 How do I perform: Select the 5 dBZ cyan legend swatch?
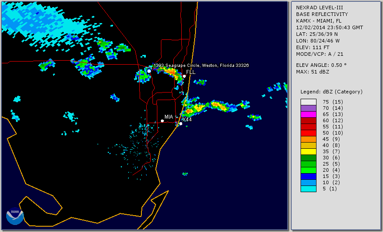pos(309,189)
